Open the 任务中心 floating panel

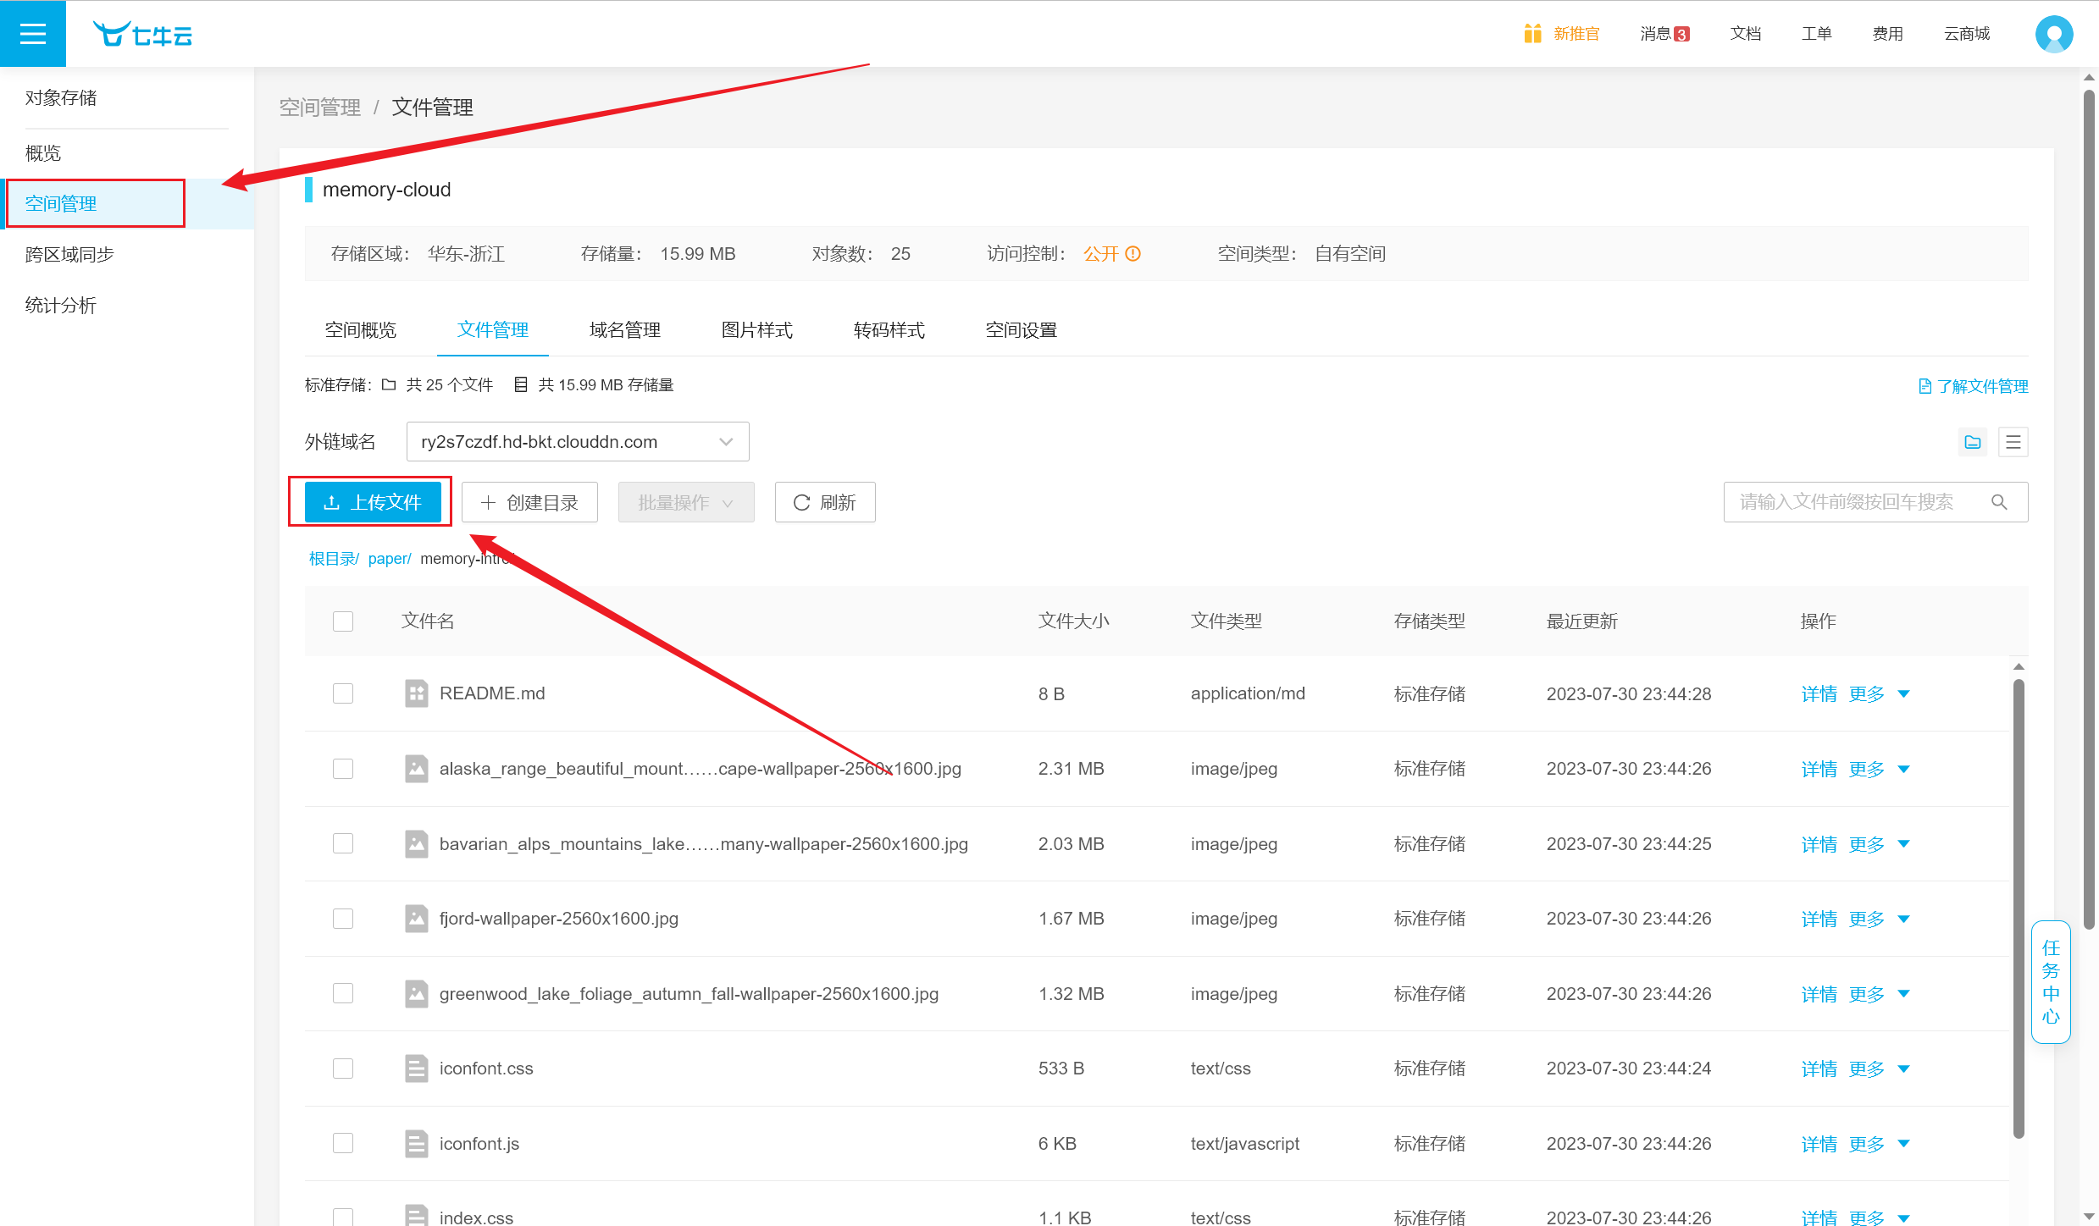(2051, 982)
